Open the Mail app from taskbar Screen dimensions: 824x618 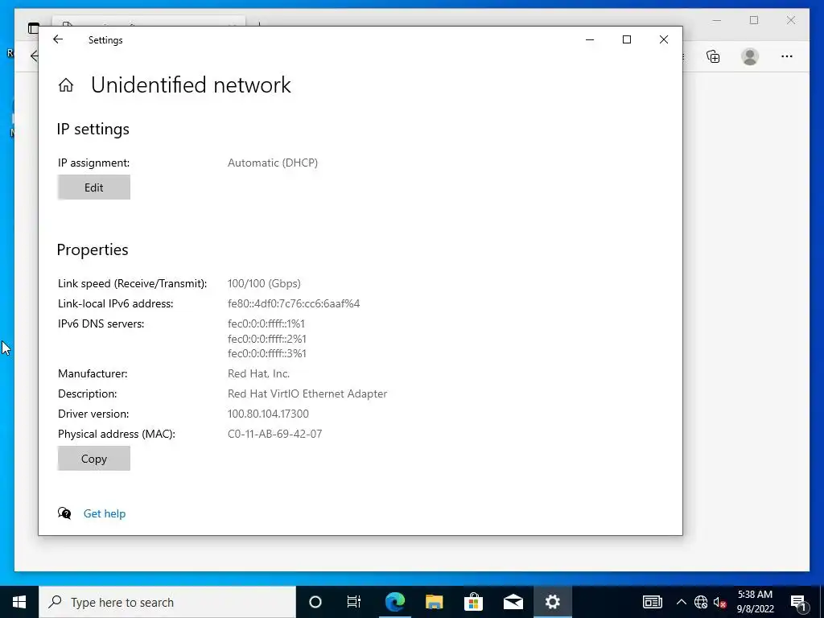(x=513, y=602)
